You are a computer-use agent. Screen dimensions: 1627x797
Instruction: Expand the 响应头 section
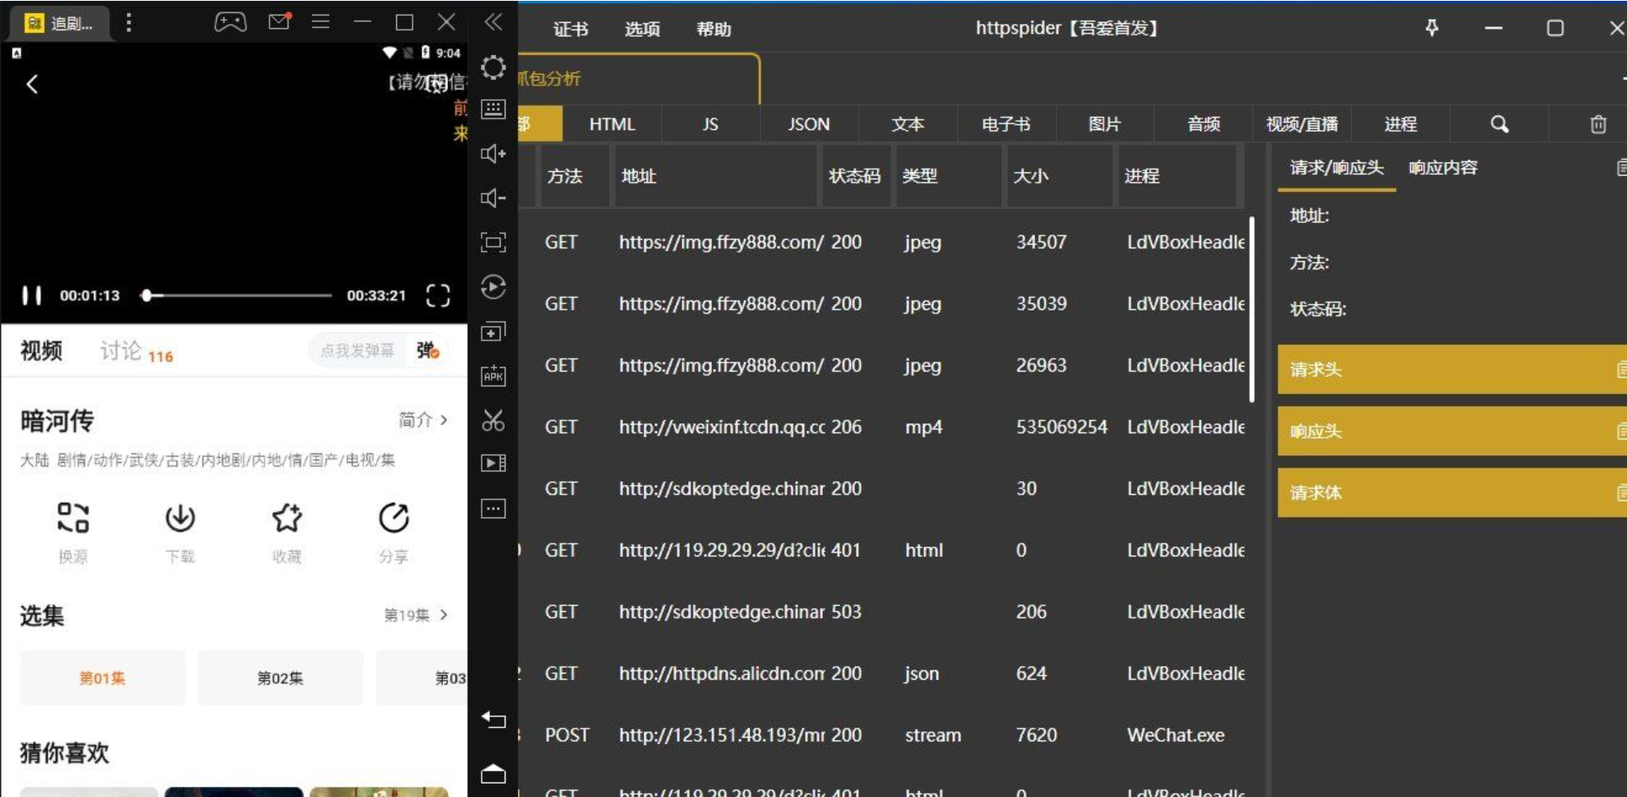1452,431
